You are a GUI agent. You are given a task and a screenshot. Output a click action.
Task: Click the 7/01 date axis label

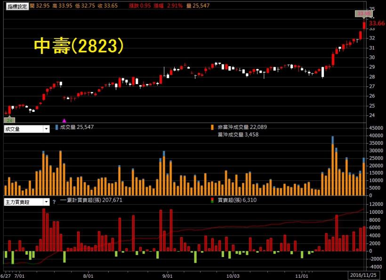click(x=19, y=276)
